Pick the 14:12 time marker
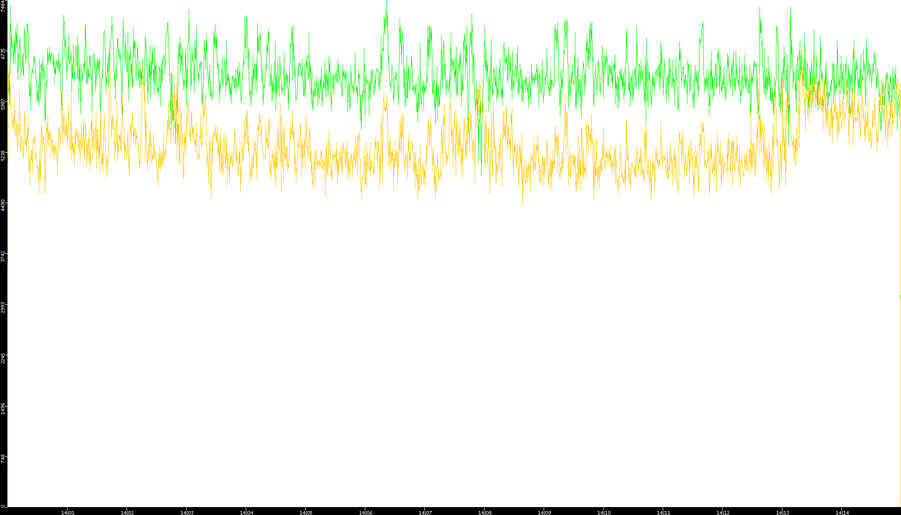The height and width of the screenshot is (515, 901). click(x=723, y=512)
